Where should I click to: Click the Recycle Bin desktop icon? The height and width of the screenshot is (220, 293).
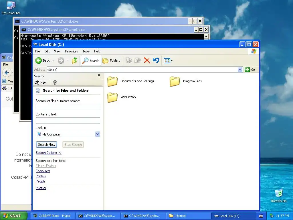(279, 195)
